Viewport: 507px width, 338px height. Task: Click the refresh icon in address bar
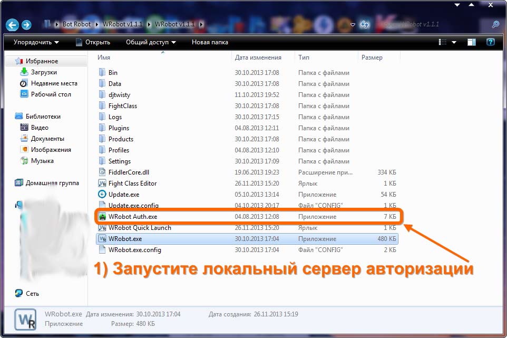click(x=365, y=25)
